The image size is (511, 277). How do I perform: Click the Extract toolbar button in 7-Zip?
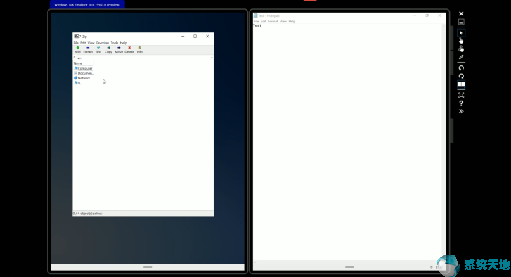88,49
